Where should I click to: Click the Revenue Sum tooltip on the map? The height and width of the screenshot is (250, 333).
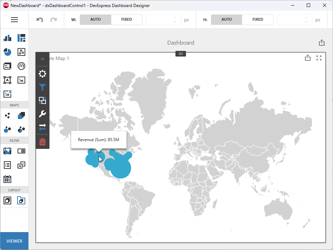click(99, 139)
